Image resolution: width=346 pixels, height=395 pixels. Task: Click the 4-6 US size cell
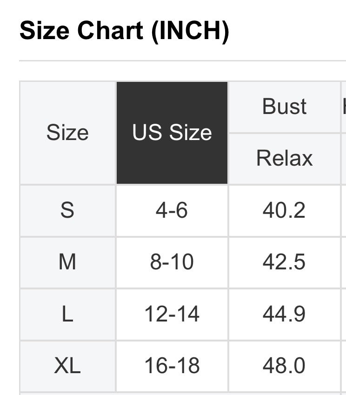click(x=172, y=210)
